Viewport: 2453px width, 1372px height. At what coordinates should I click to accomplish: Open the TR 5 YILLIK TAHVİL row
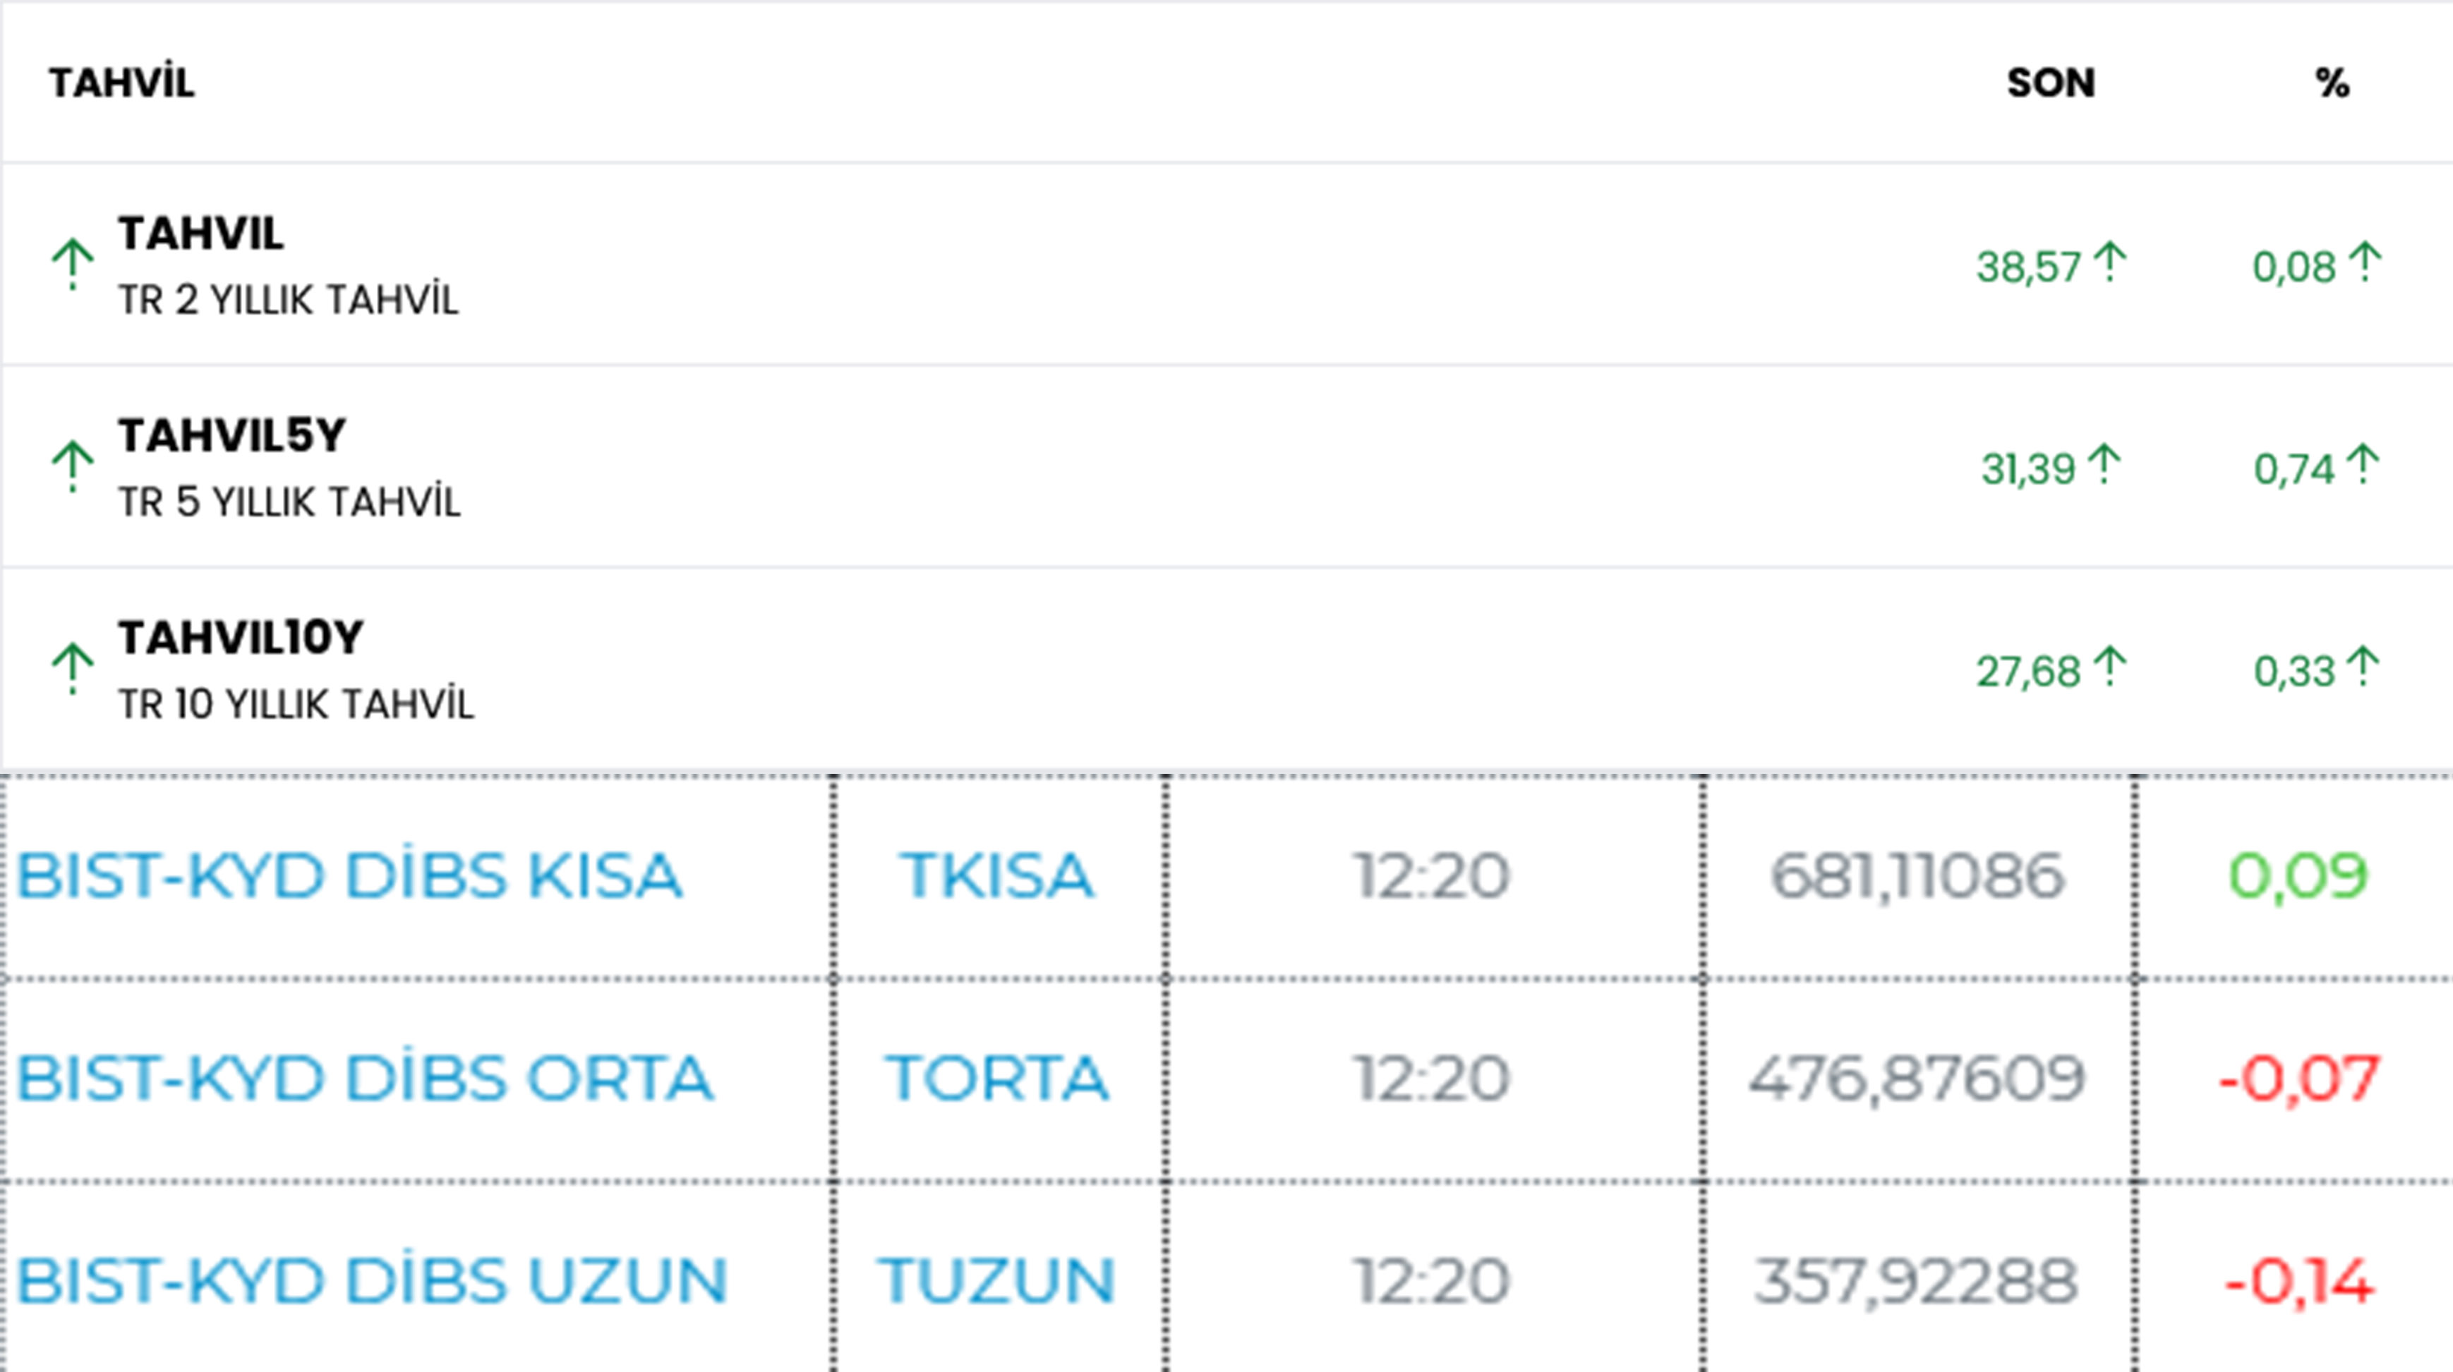pos(1226,466)
